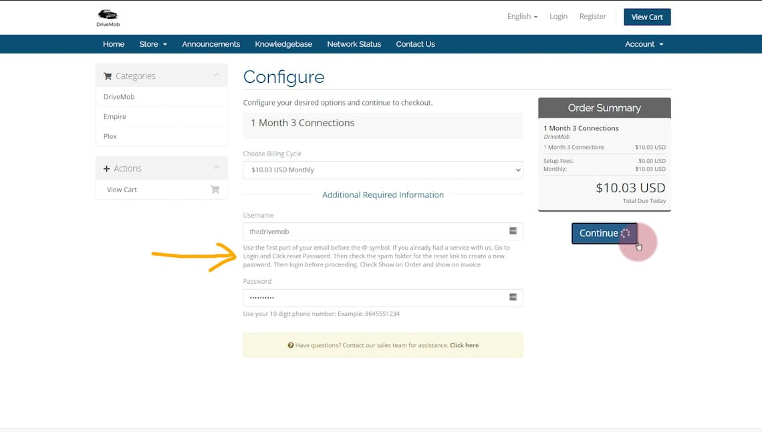
Task: Click the 'Order Summary' header
Action: click(x=604, y=107)
